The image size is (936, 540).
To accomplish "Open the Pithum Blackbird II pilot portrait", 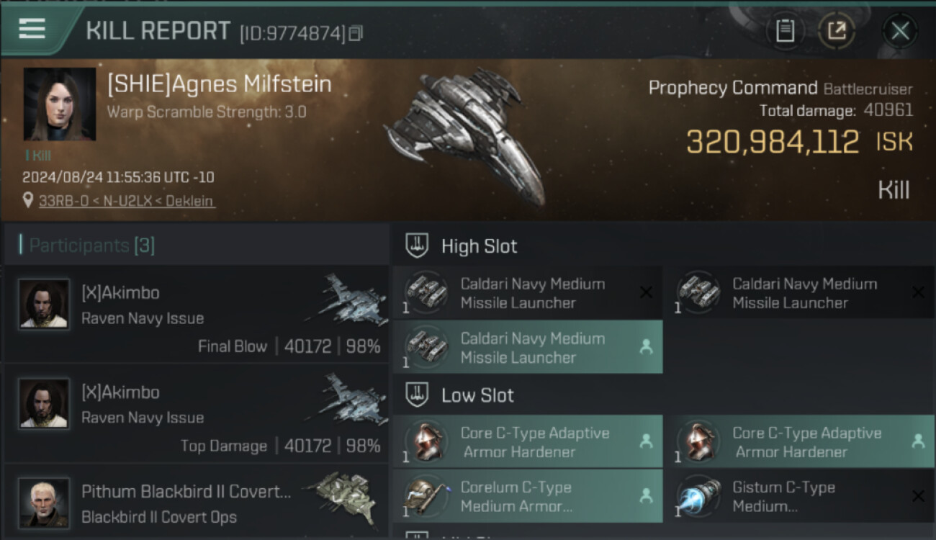I will click(x=44, y=502).
